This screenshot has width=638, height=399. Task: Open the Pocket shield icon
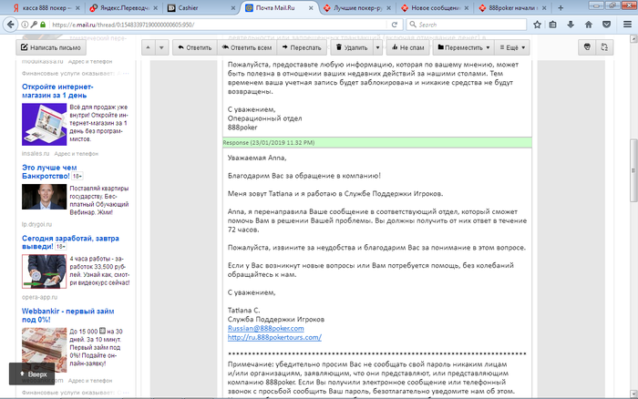click(606, 25)
